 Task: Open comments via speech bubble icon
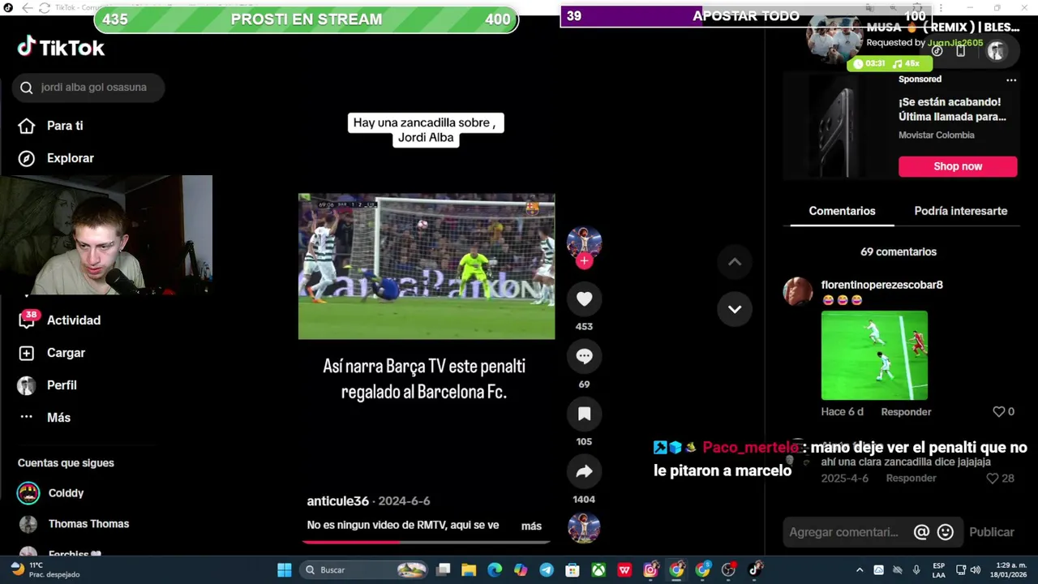(x=584, y=357)
